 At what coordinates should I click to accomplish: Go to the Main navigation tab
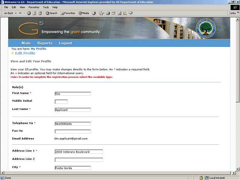[x=26, y=43]
